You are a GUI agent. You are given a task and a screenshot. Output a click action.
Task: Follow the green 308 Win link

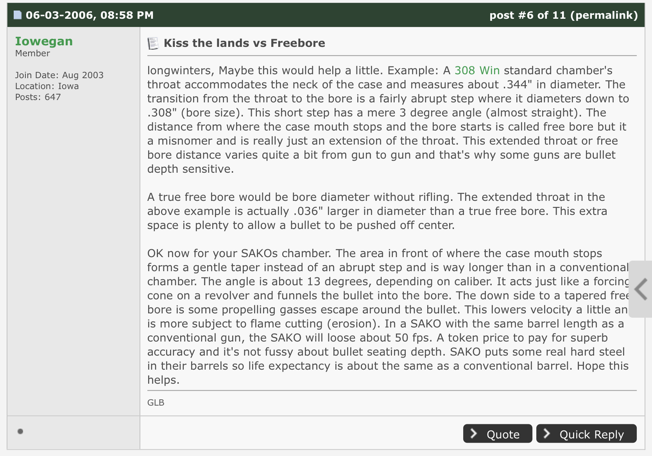coord(477,70)
